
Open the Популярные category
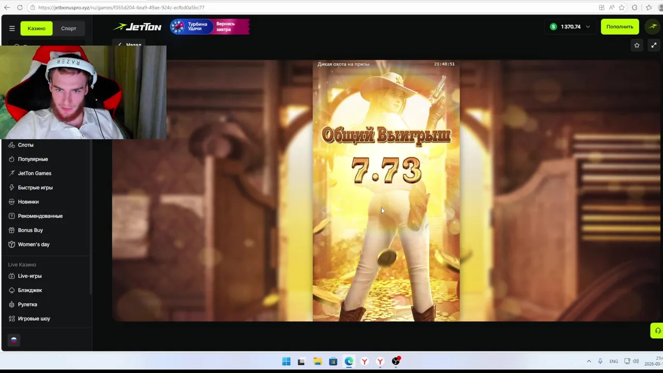pyautogui.click(x=33, y=159)
